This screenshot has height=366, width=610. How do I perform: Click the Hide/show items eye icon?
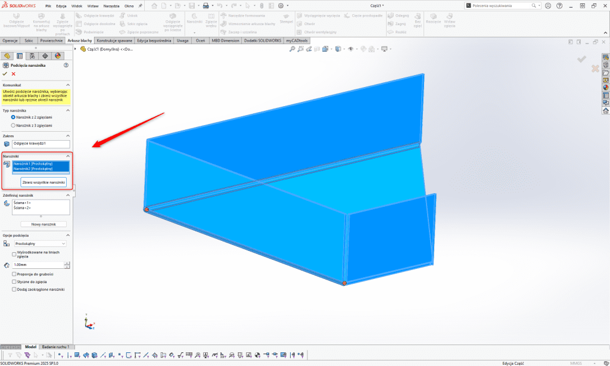pos(350,49)
